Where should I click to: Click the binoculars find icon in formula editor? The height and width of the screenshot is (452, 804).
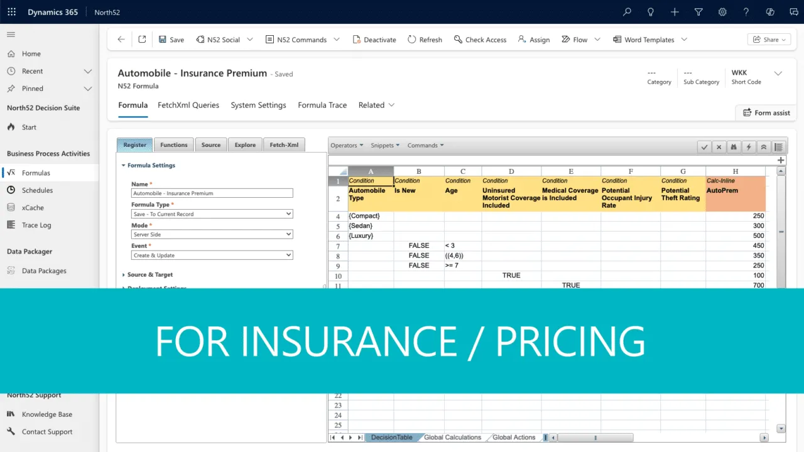[734, 147]
